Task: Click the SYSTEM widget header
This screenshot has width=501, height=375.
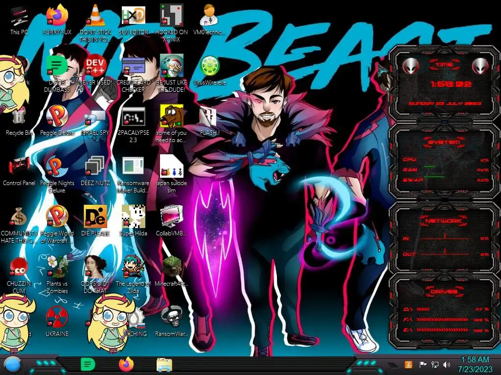Action: pyautogui.click(x=444, y=142)
